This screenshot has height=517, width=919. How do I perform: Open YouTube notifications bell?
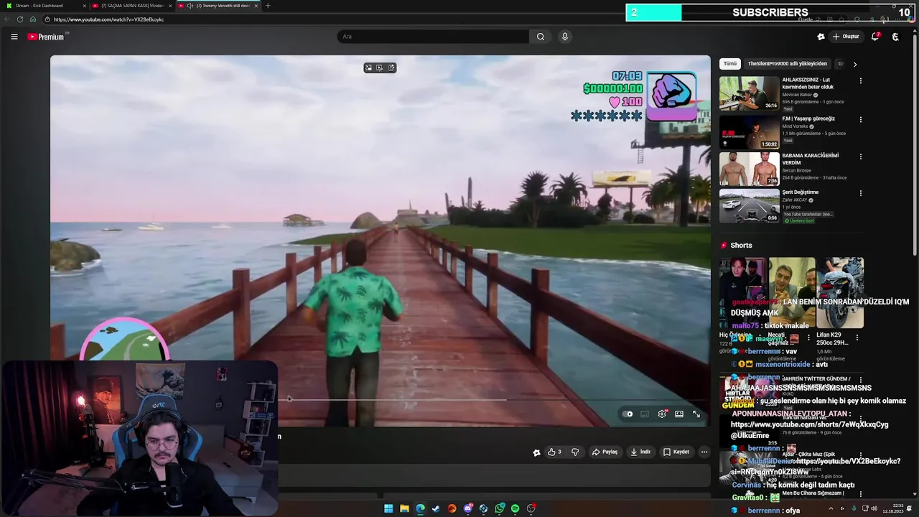coord(875,37)
